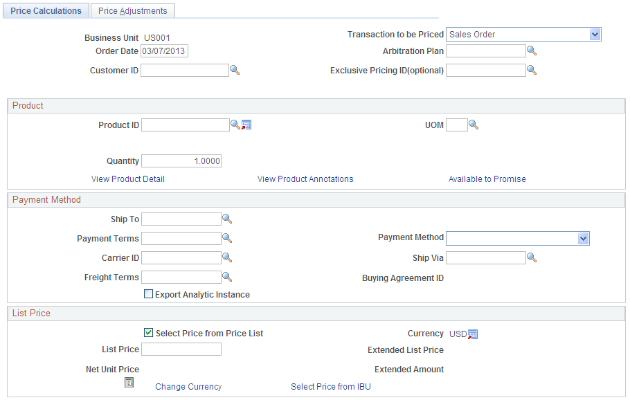The height and width of the screenshot is (400, 630).
Task: Click the View Product Detail link
Action: coord(127,179)
